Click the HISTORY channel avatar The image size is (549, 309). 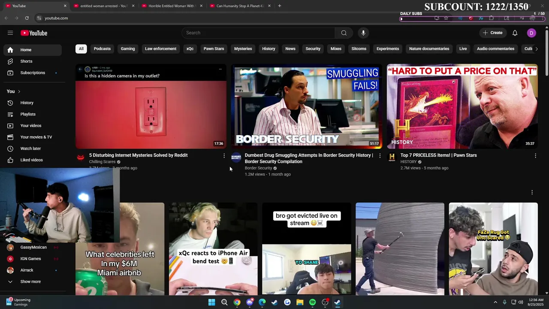392,158
